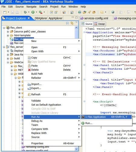Open the Help menu

[x=83, y=7]
